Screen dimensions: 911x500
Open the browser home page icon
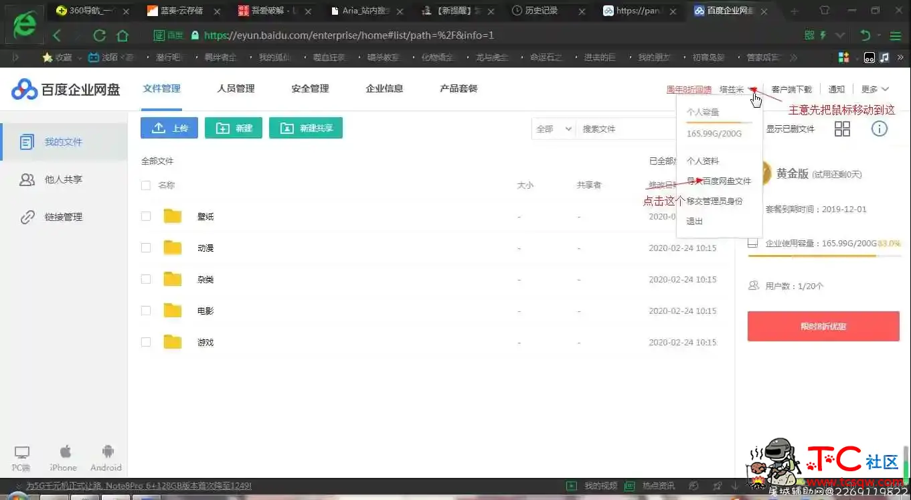click(122, 35)
